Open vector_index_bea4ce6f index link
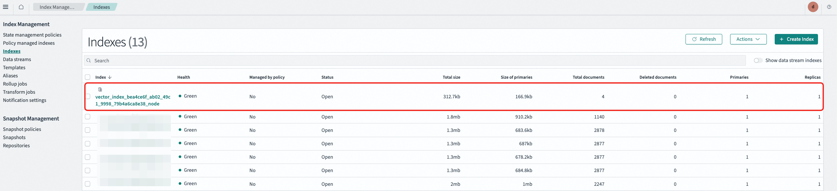The width and height of the screenshot is (837, 191). click(x=133, y=100)
